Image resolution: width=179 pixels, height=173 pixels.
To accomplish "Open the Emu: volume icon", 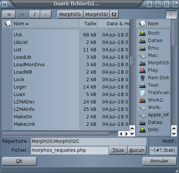I will (142, 48).
